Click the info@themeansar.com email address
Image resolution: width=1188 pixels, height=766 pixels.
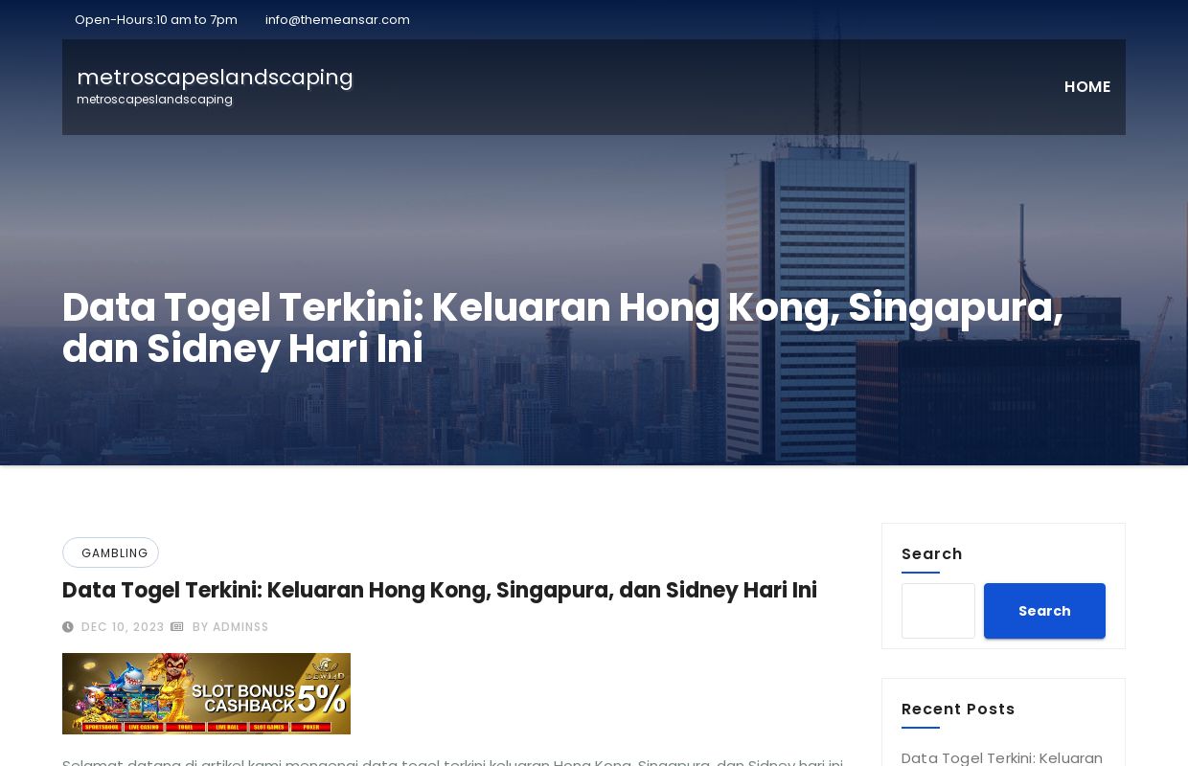pos(337,19)
